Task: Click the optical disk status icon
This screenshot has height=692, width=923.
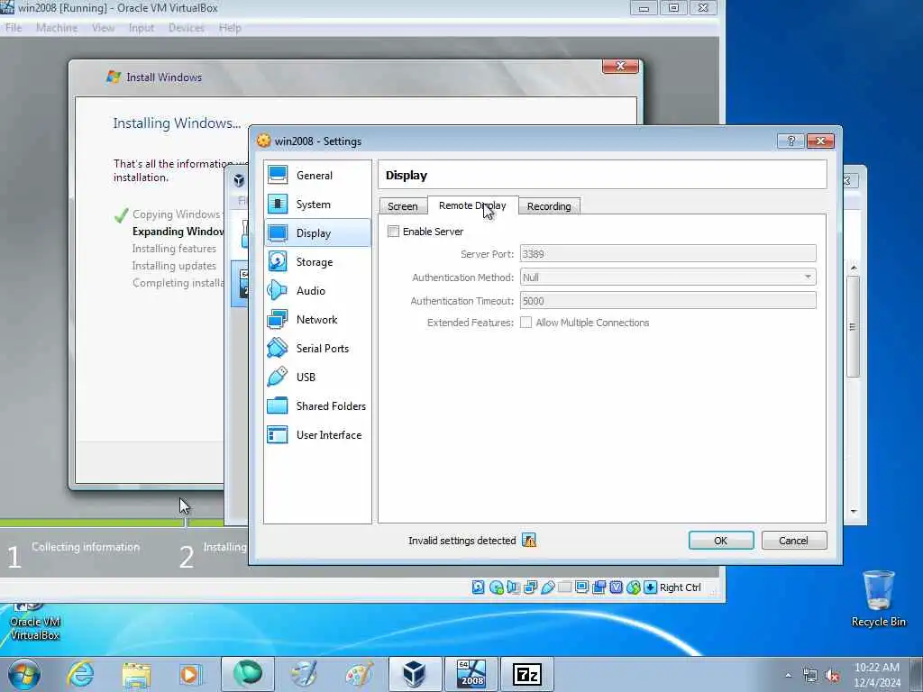Action: 497,587
